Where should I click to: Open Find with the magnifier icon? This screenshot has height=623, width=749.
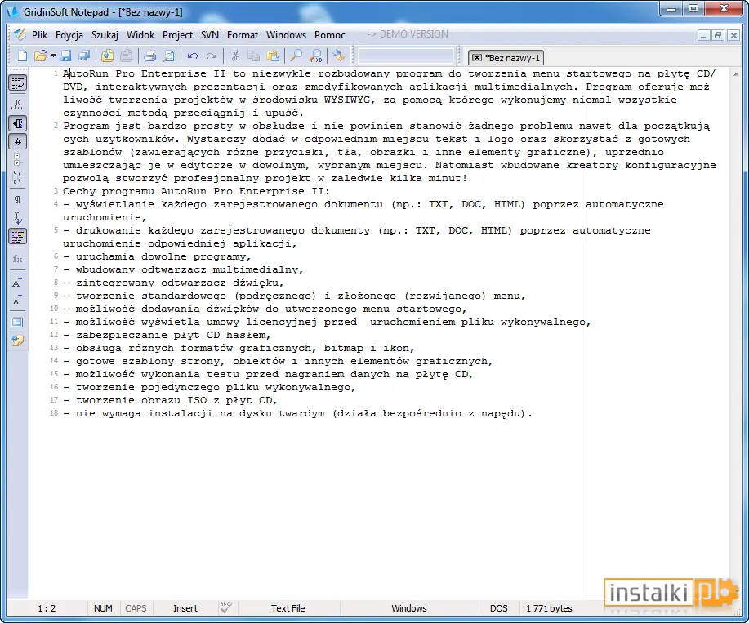296,56
